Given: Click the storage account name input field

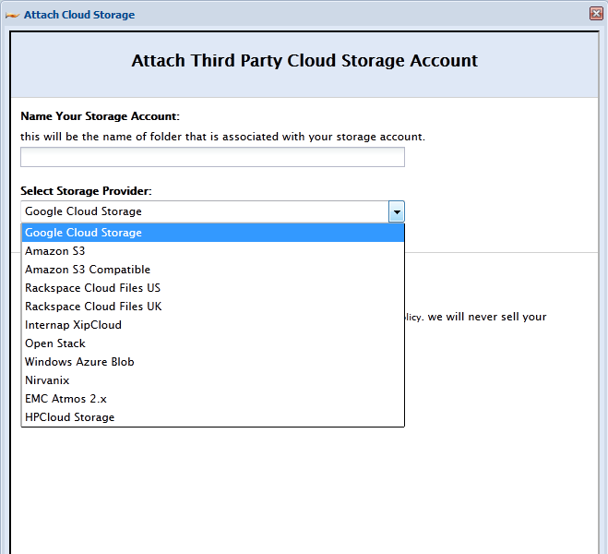Looking at the screenshot, I should tap(212, 157).
